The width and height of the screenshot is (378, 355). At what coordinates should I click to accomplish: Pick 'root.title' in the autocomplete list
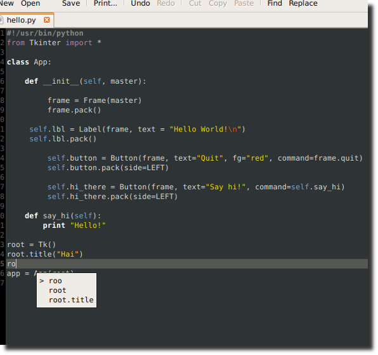(x=71, y=300)
